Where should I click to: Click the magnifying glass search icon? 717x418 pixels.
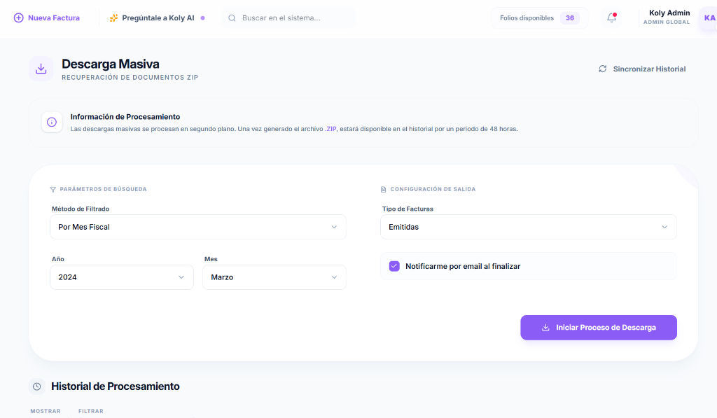(x=232, y=18)
